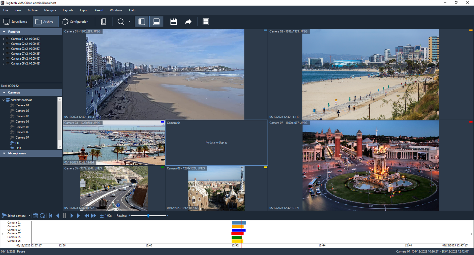This screenshot has height=255, width=474.
Task: Toggle the left side panel visibility
Action: pyautogui.click(x=142, y=22)
